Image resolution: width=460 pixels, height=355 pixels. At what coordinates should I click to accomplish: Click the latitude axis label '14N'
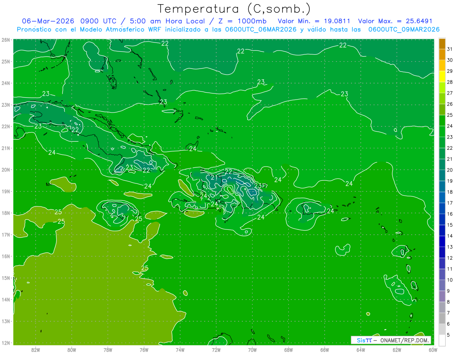tap(6, 299)
